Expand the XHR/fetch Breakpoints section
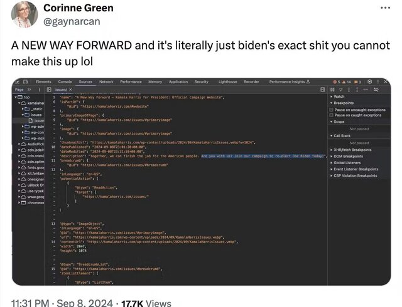The image size is (402, 307). coord(331,150)
